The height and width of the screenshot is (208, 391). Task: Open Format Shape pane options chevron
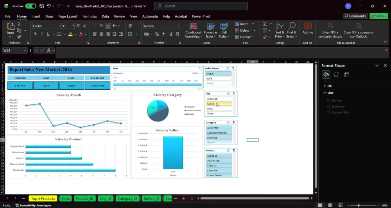click(377, 66)
